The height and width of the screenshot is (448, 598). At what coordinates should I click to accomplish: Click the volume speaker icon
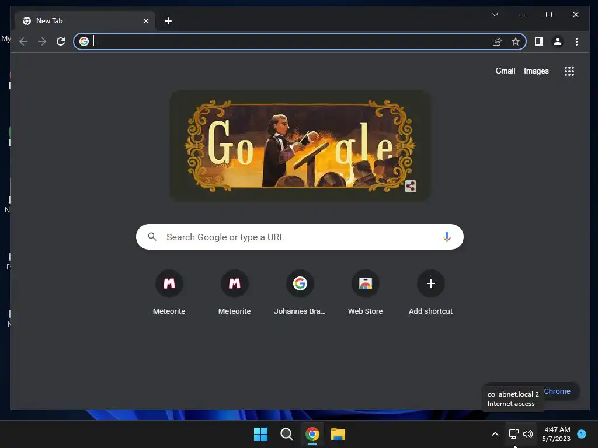point(528,434)
